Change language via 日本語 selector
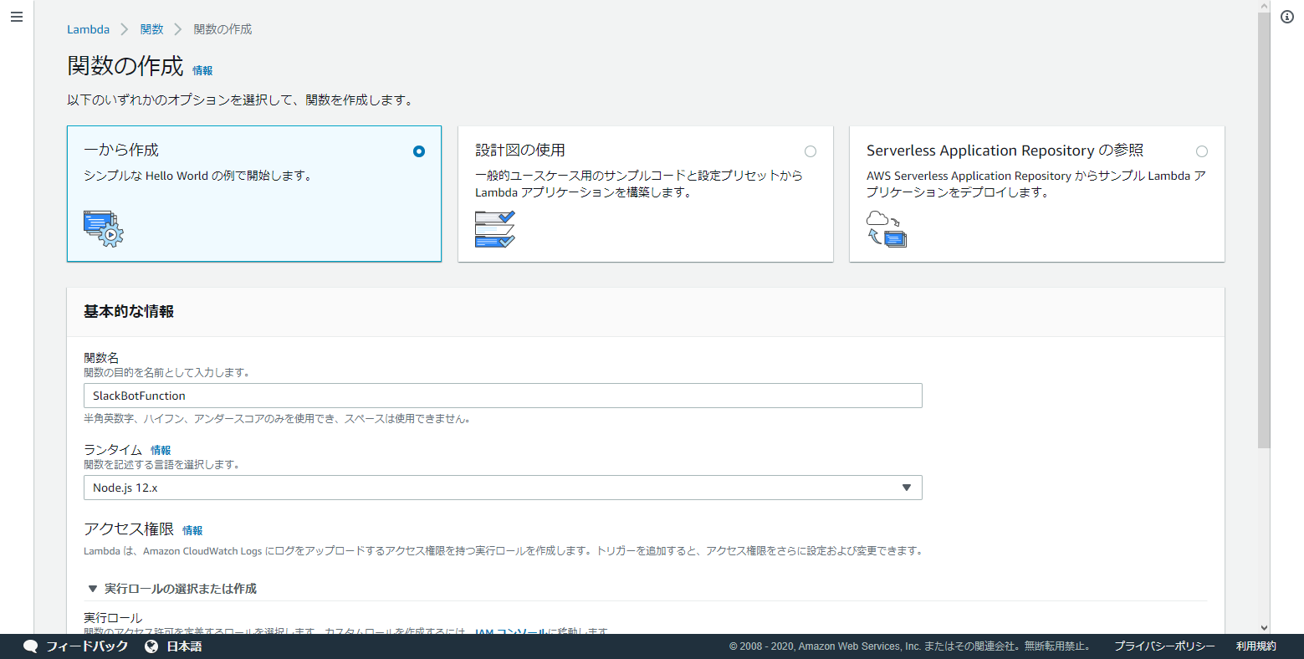Image resolution: width=1304 pixels, height=659 pixels. (173, 646)
